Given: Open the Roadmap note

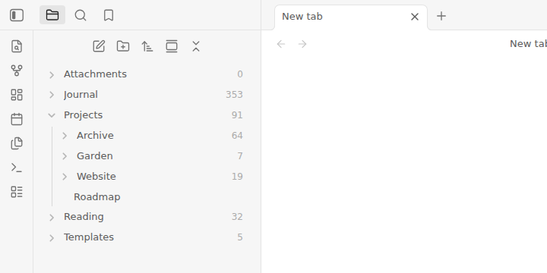Looking at the screenshot, I should pyautogui.click(x=97, y=197).
